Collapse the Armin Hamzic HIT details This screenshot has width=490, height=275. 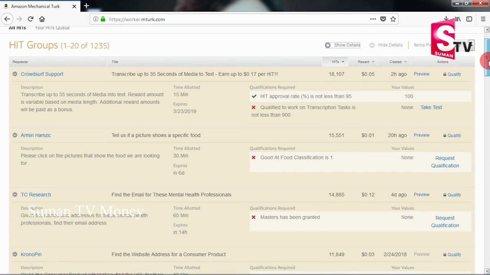(15, 135)
